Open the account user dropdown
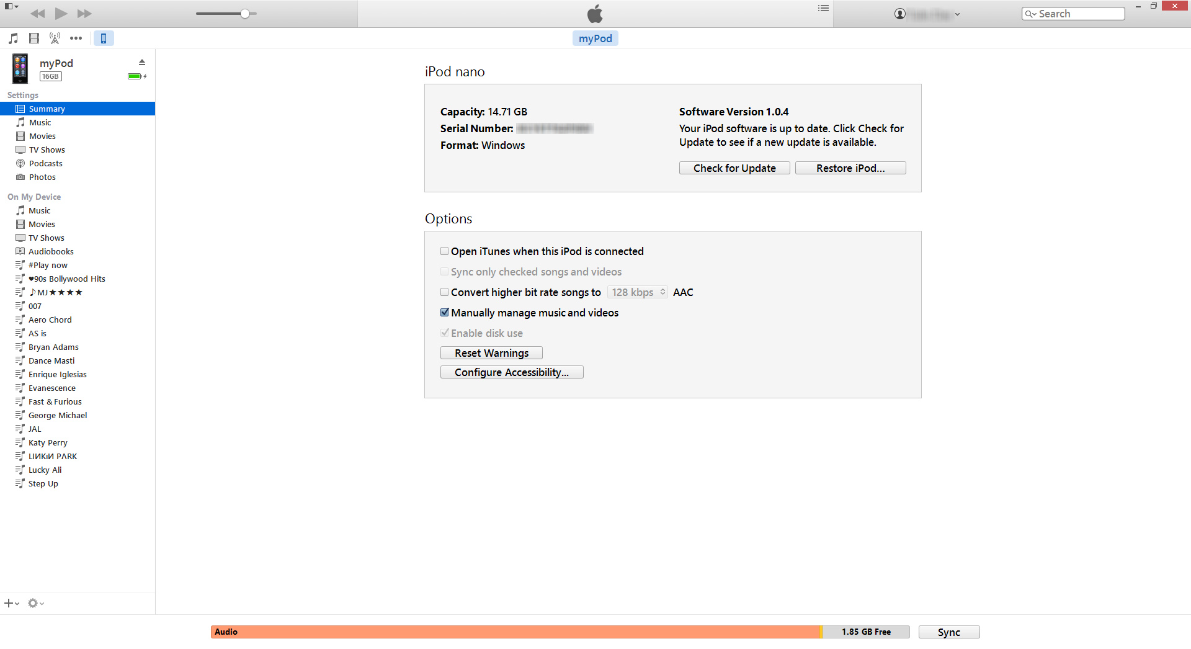1191x649 pixels. [927, 14]
